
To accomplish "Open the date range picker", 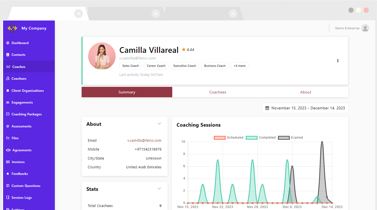I will (x=305, y=108).
